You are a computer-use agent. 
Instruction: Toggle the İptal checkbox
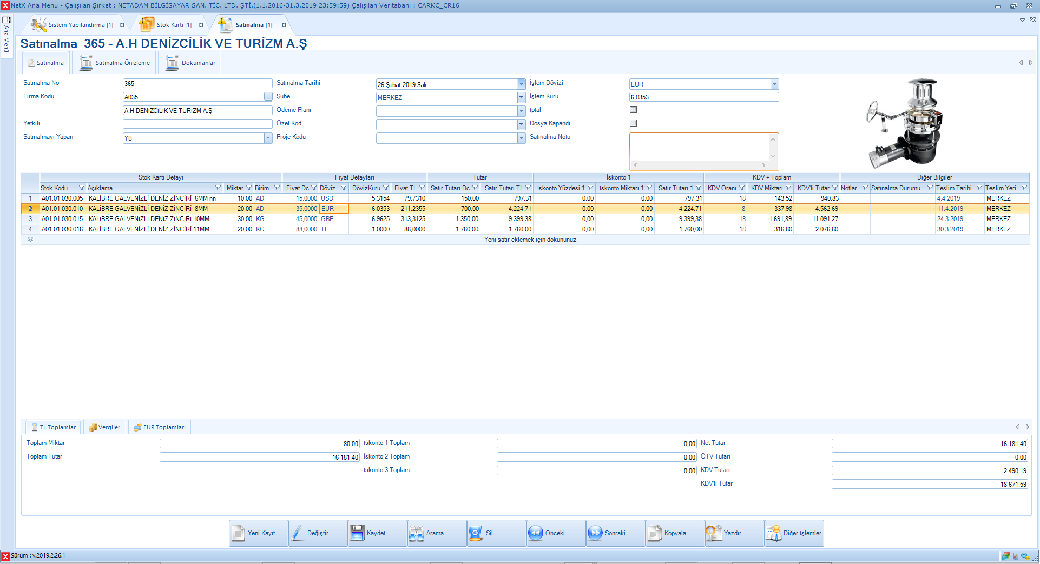tap(633, 110)
